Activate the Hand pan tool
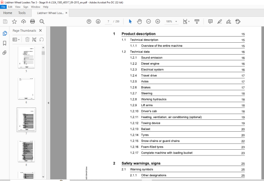Image resolution: width=264 pixels, height=181 pixels. [x=139, y=22]
